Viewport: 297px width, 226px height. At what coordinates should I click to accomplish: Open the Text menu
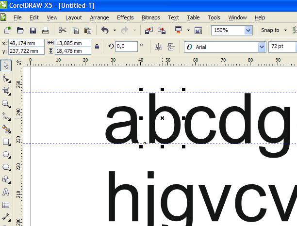(x=173, y=17)
